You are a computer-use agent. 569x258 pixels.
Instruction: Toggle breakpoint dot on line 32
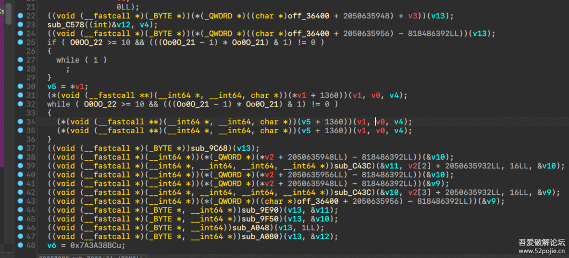pyautogui.click(x=20, y=104)
